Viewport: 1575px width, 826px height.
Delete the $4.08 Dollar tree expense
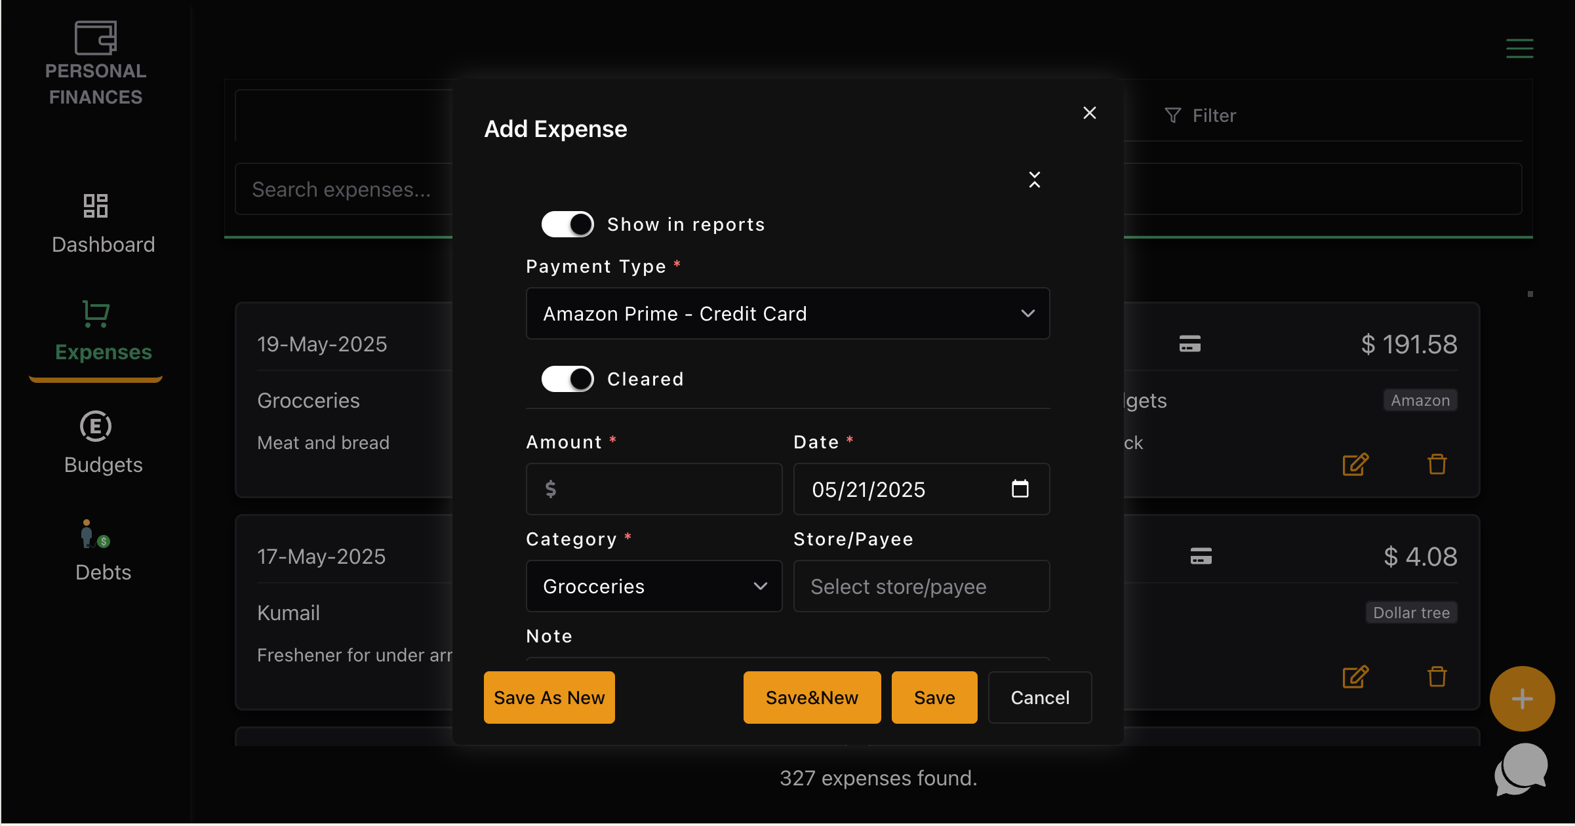click(1437, 677)
